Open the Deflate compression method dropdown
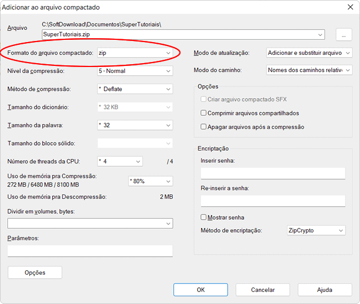 [x=135, y=89]
